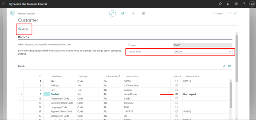Image resolution: width=256 pixels, height=120 pixels.
Task: Click the Merge action
Action: (x=23, y=29)
